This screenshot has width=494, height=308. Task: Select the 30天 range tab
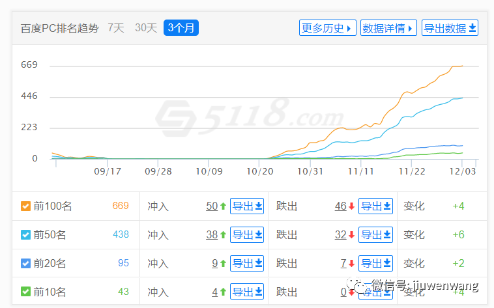[x=146, y=28]
